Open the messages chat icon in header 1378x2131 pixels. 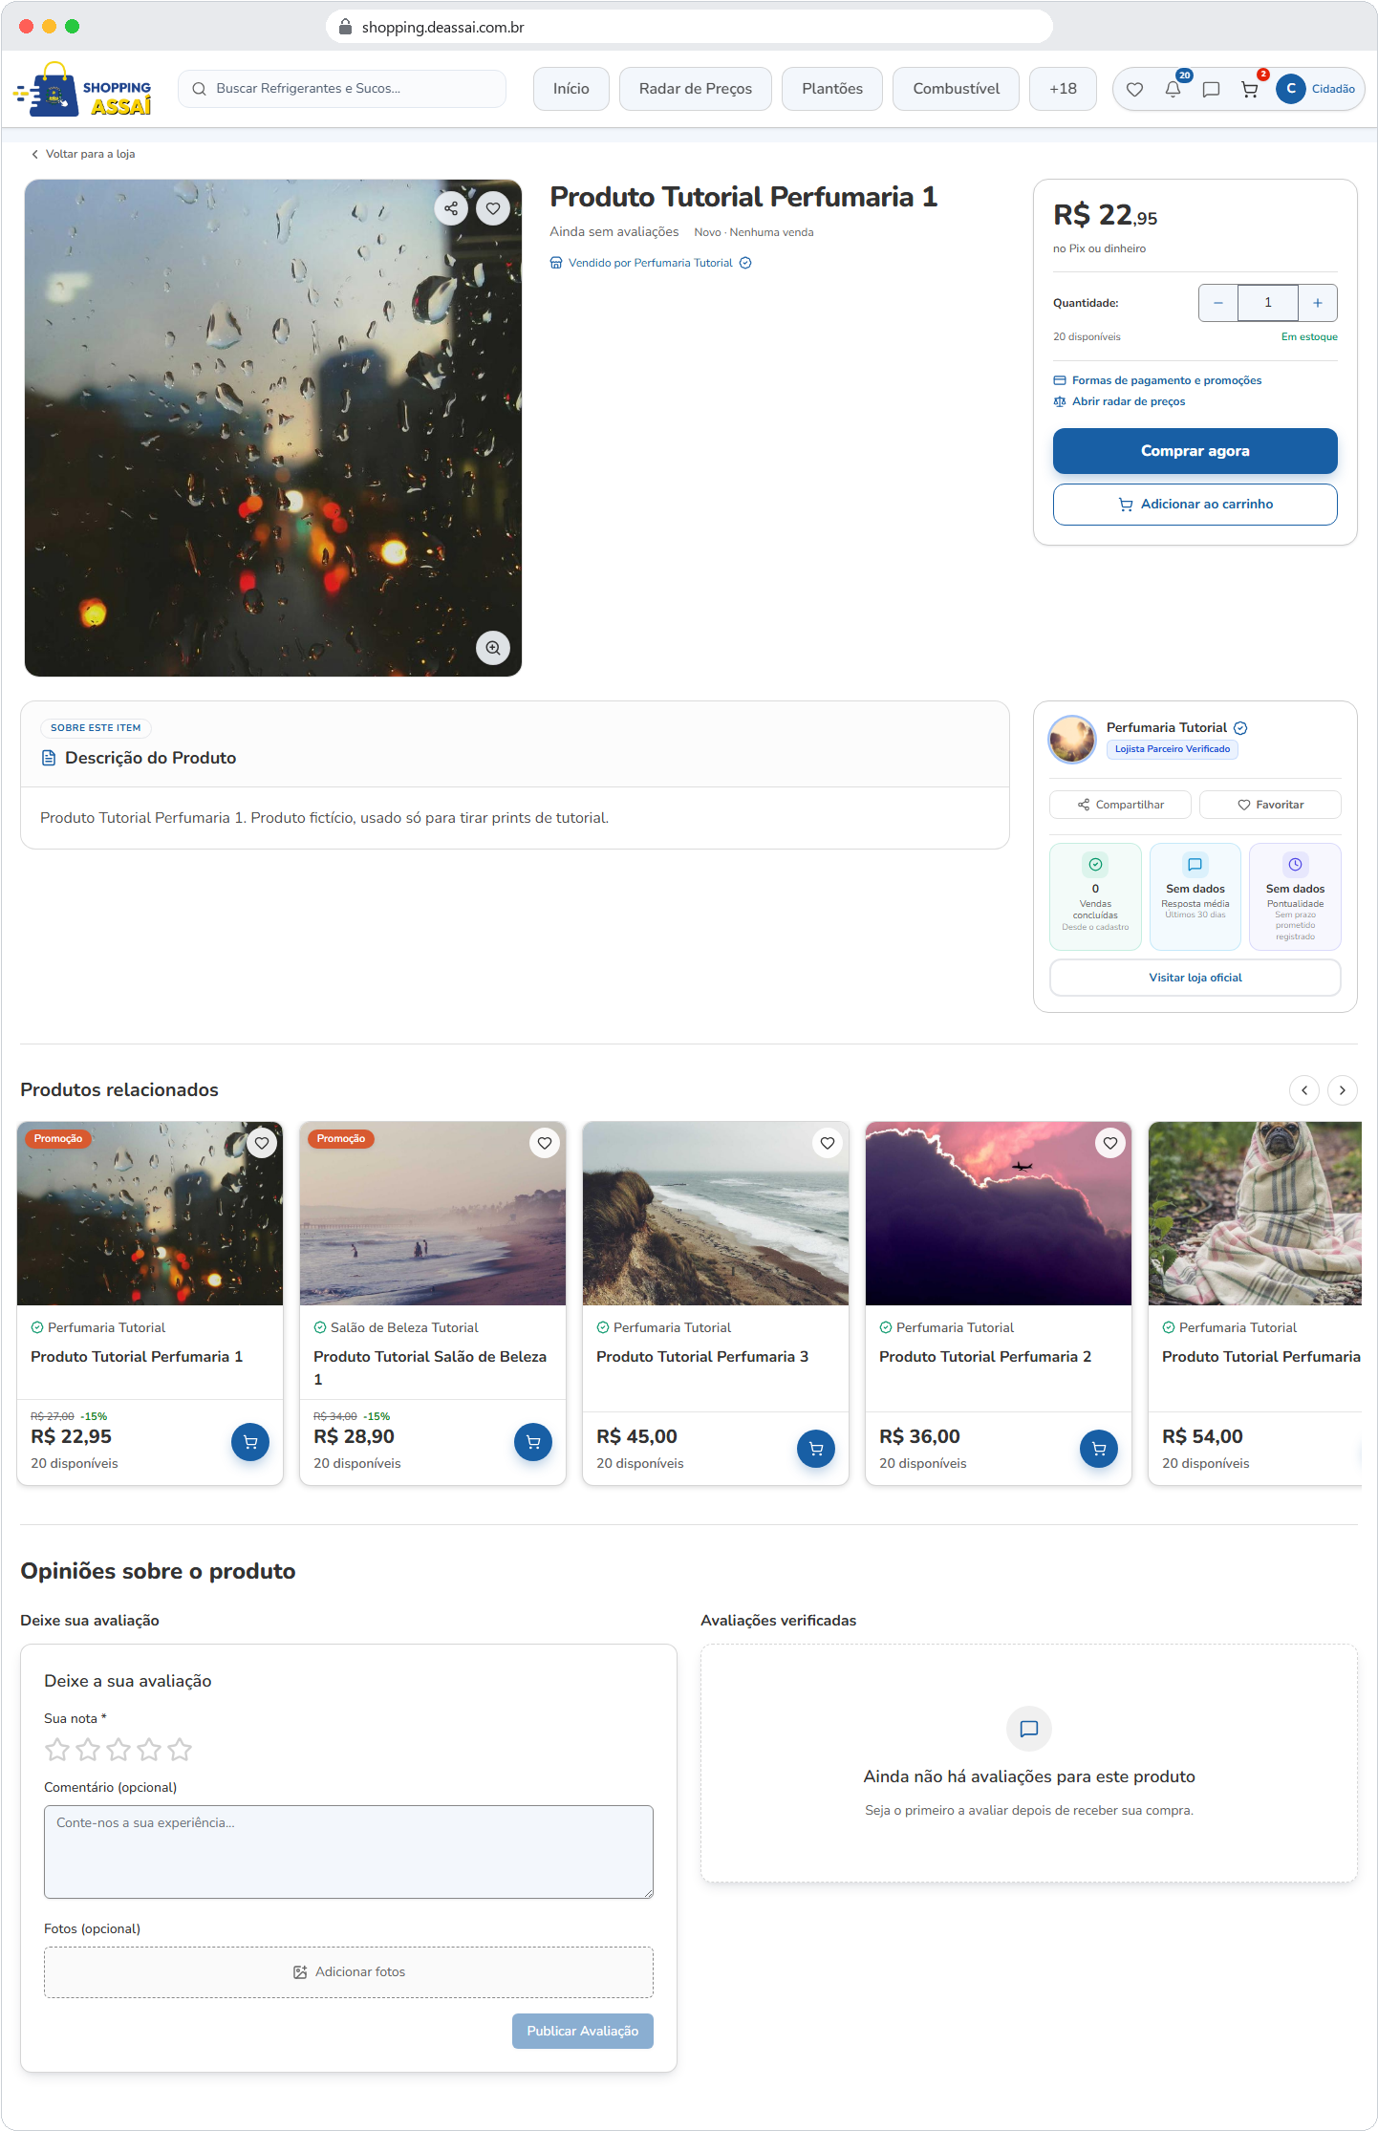tap(1211, 89)
